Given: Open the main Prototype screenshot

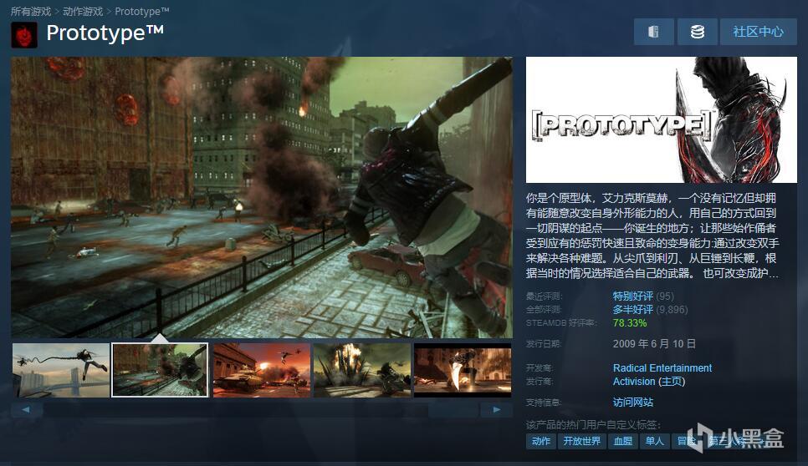Looking at the screenshot, I should click(262, 198).
